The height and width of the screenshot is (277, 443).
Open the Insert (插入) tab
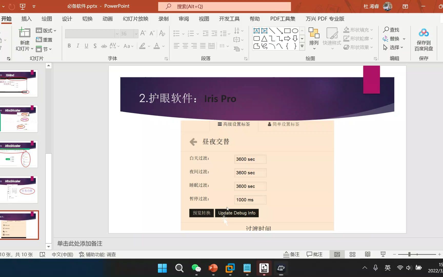click(x=26, y=19)
